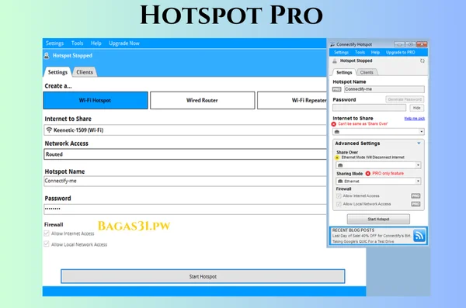Open Settings menu in large window
The width and height of the screenshot is (466, 308).
54,43
